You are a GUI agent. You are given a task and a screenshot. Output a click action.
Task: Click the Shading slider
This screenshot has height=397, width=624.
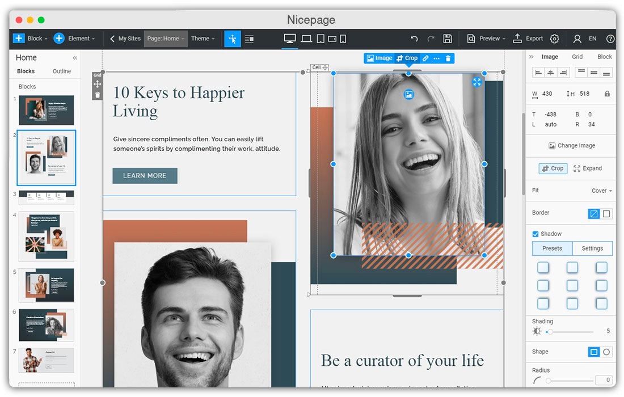click(570, 331)
